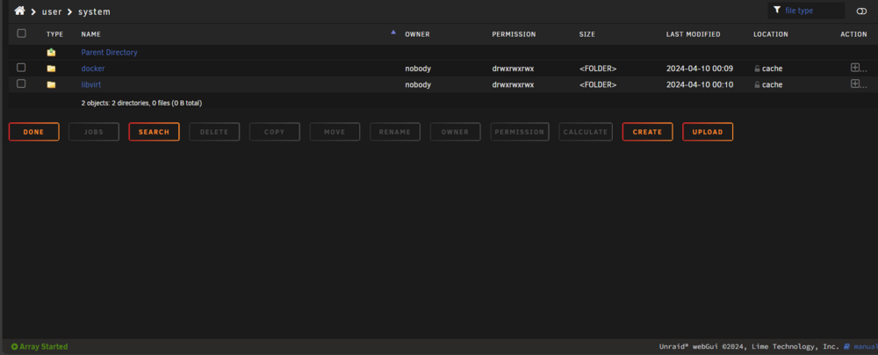Click the docker folder icon
Image resolution: width=878 pixels, height=355 pixels.
click(52, 69)
